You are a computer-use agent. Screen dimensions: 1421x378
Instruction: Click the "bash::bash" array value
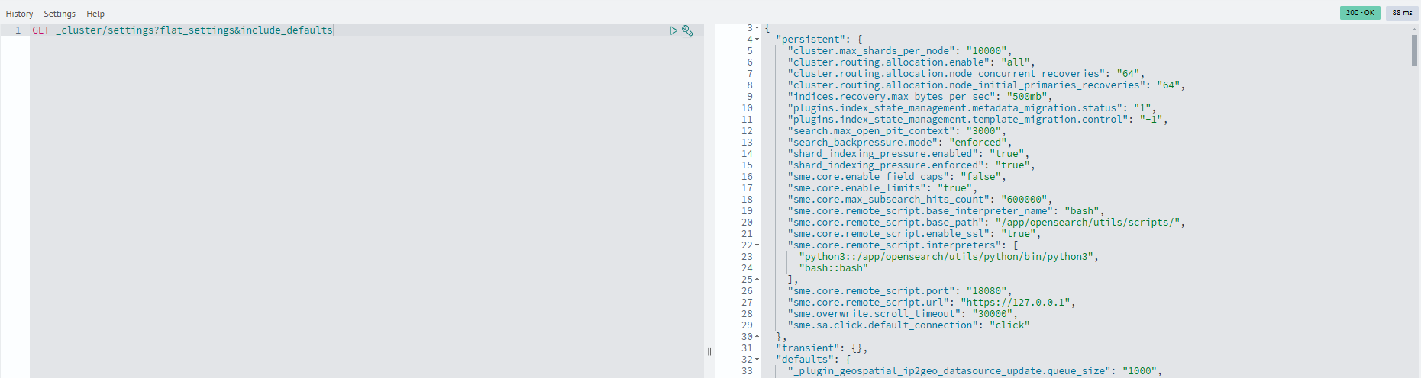[834, 268]
